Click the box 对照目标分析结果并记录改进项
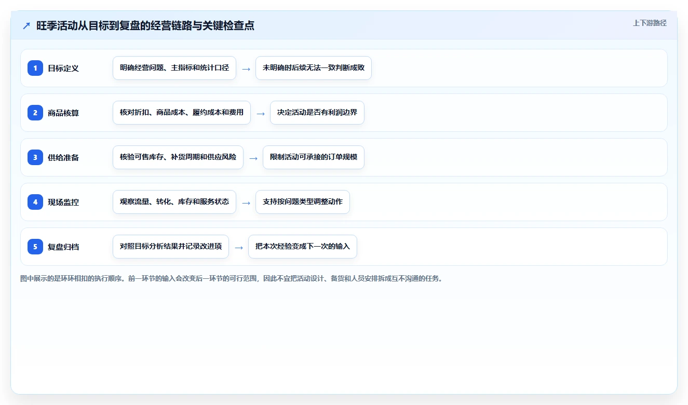The height and width of the screenshot is (405, 688). [171, 247]
